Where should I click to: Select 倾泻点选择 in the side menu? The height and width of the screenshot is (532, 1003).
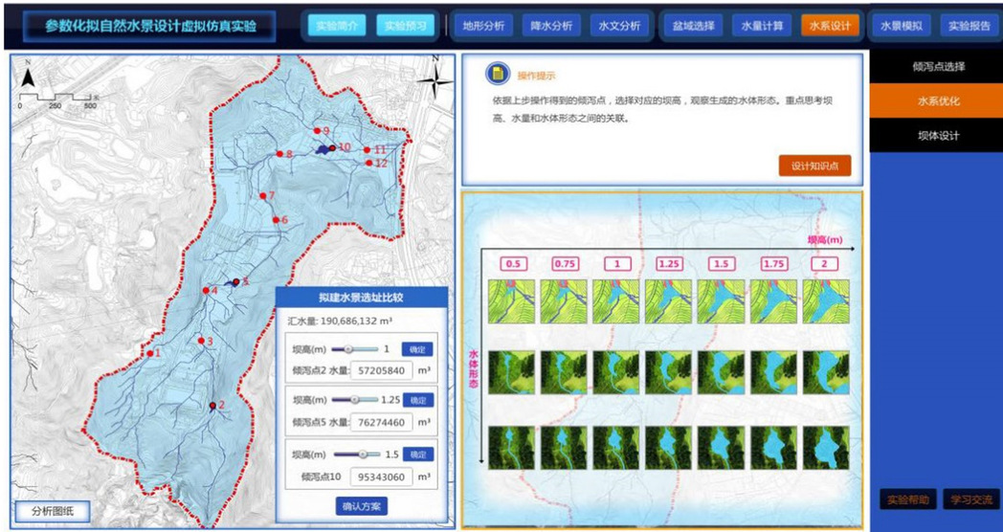pos(937,67)
